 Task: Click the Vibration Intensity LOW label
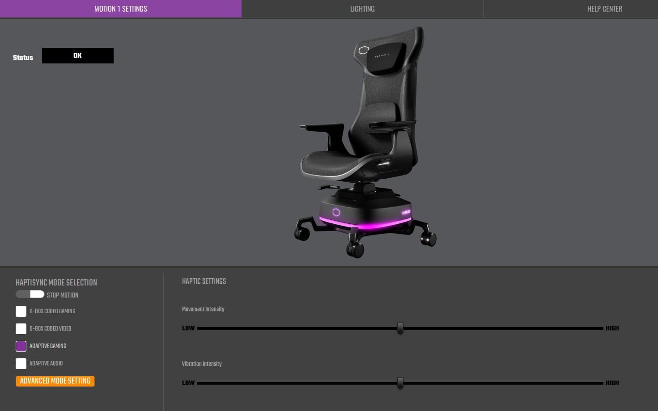click(x=188, y=383)
